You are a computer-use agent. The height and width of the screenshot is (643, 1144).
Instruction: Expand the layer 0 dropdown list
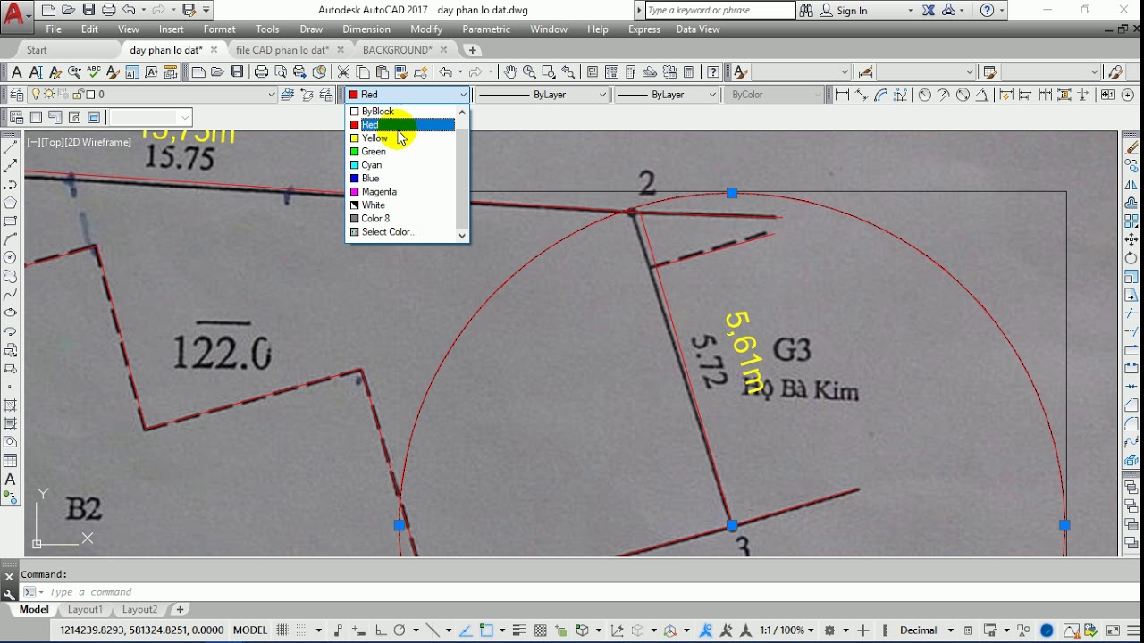point(272,95)
